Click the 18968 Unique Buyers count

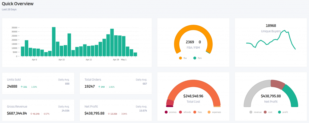pos(271,26)
